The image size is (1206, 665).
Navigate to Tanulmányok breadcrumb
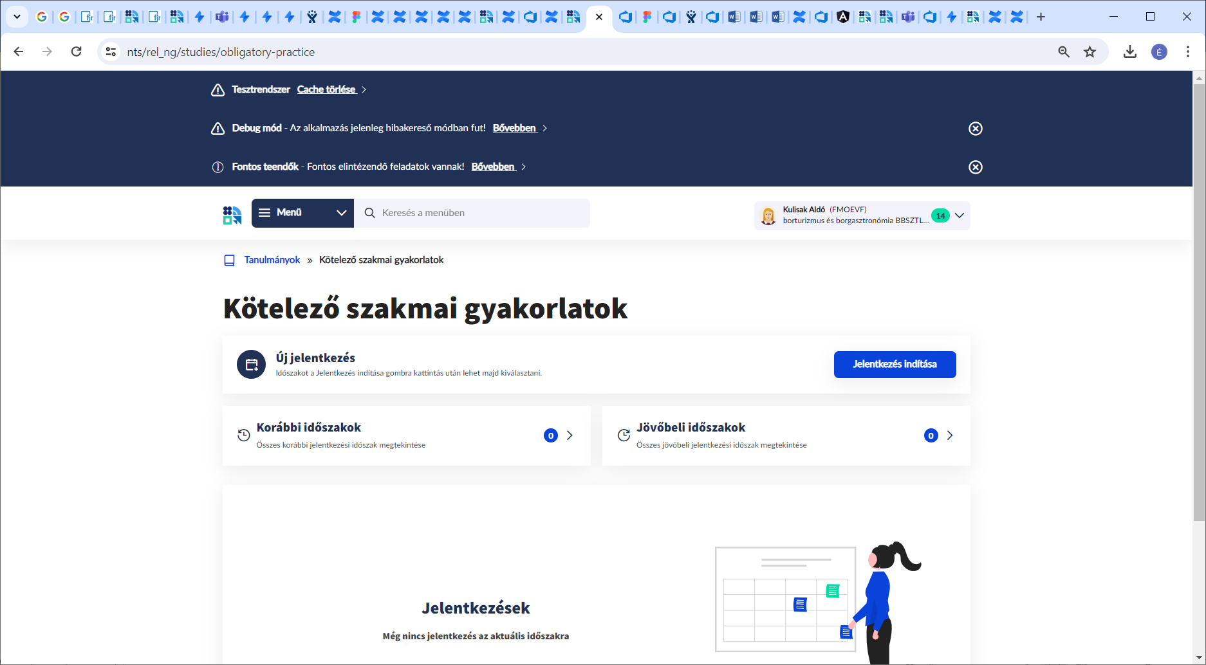tap(272, 260)
